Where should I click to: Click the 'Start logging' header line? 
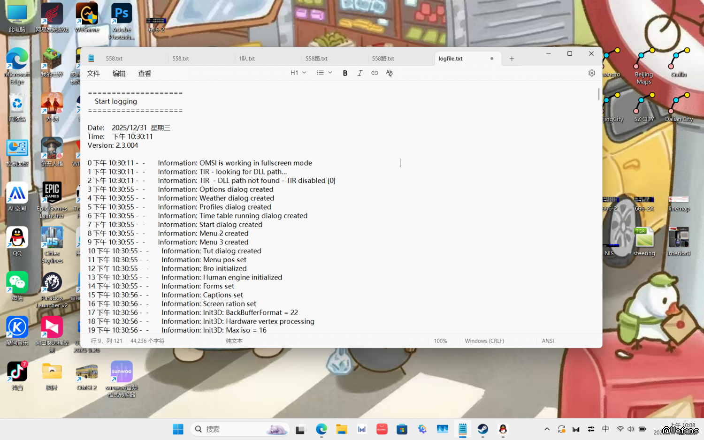(116, 101)
